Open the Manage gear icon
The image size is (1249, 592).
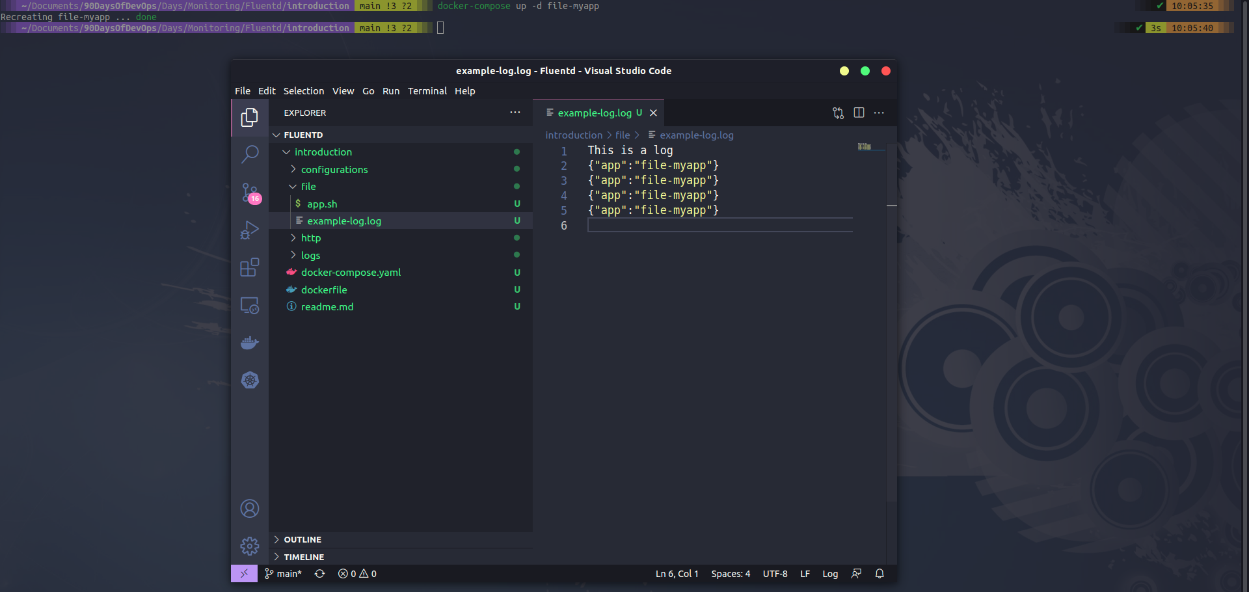(x=250, y=546)
